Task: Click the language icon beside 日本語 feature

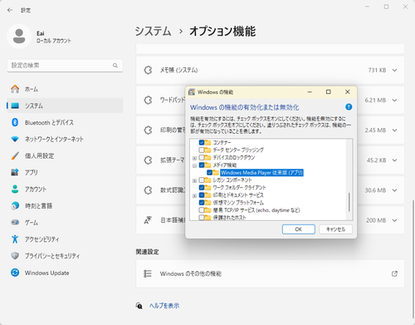Action: pos(148,220)
